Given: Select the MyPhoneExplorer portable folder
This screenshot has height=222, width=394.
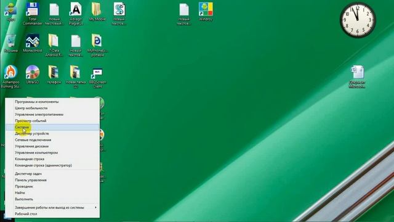Looking at the screenshot, I should click(x=97, y=46).
